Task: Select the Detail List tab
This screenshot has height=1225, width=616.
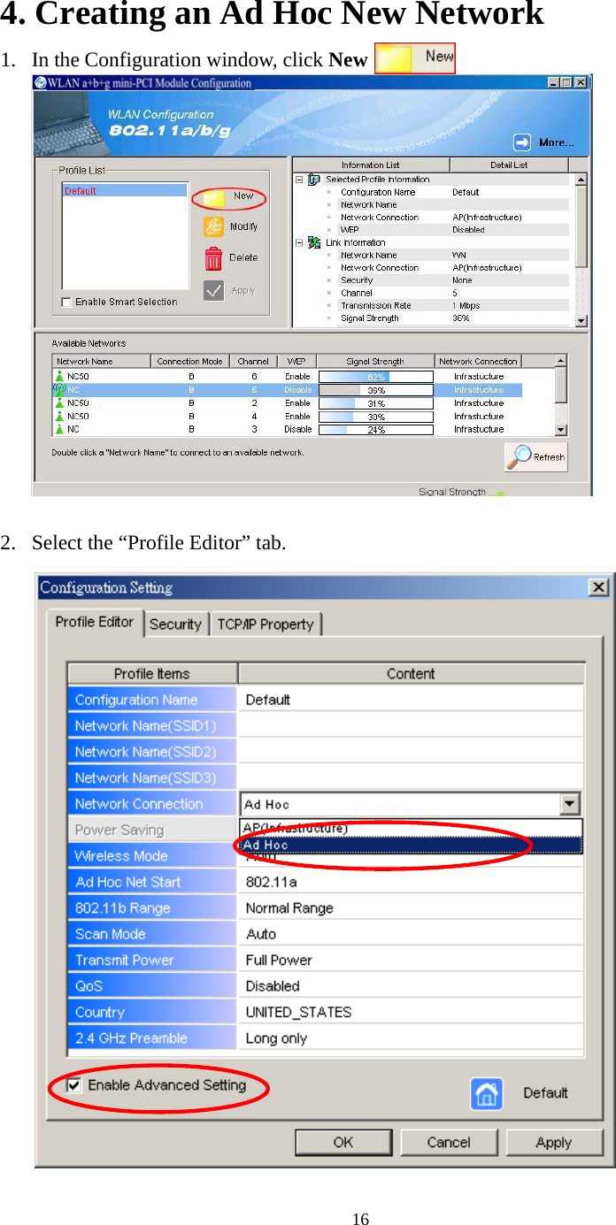Action: [509, 165]
